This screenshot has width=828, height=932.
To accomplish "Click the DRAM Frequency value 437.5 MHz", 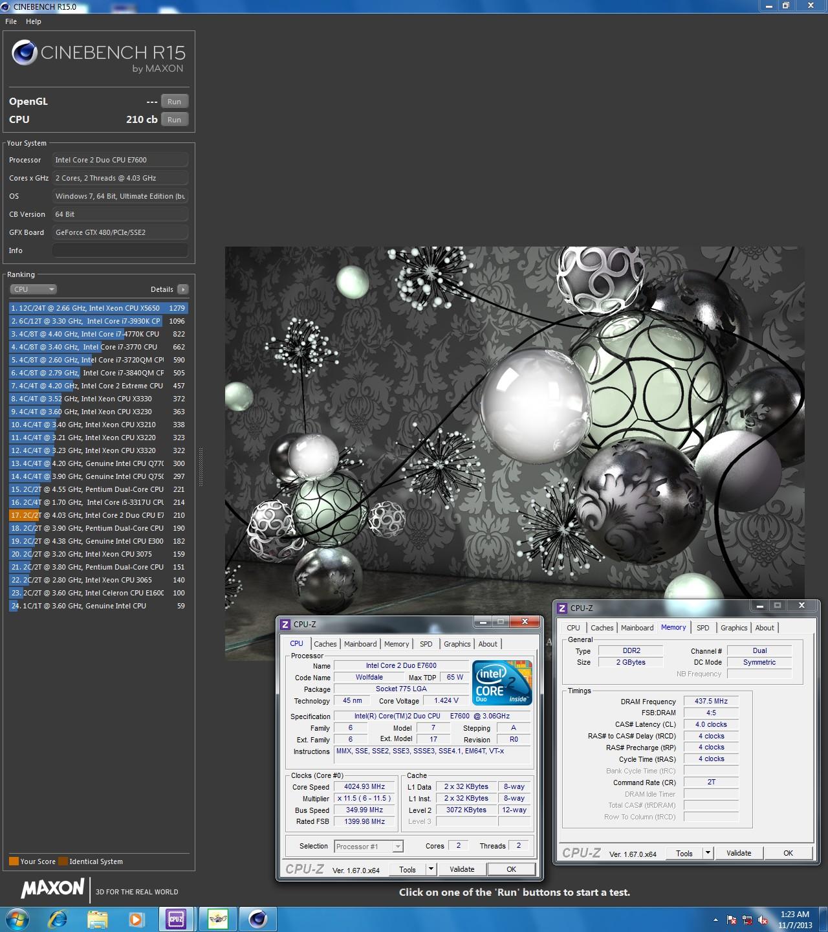I will [711, 702].
